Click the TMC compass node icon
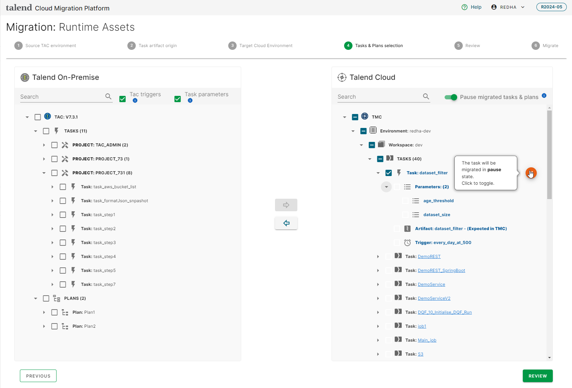 (365, 116)
